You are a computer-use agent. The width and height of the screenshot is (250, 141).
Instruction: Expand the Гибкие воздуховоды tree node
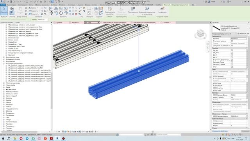tap(4, 83)
